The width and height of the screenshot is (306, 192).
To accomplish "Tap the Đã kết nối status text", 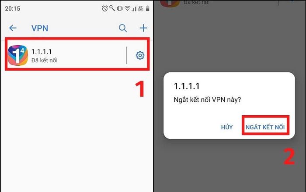I will 45,60.
